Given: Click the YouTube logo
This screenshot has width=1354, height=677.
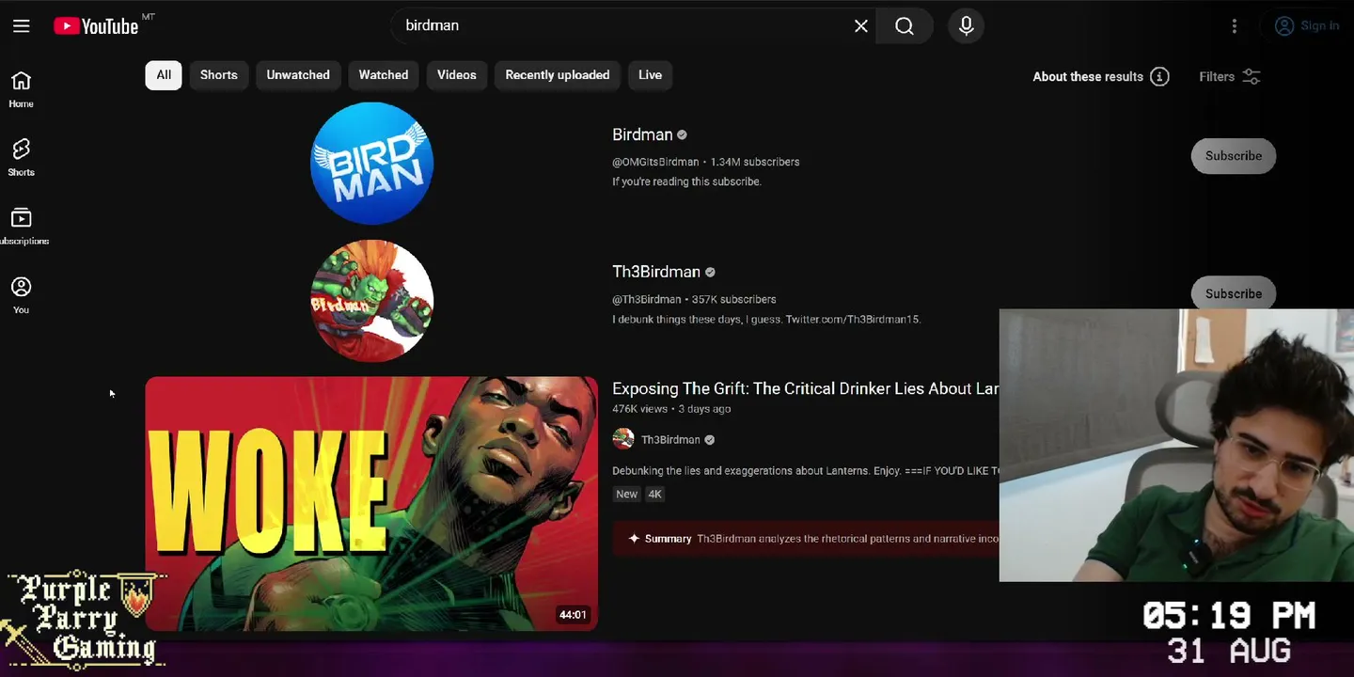Looking at the screenshot, I should point(96,26).
